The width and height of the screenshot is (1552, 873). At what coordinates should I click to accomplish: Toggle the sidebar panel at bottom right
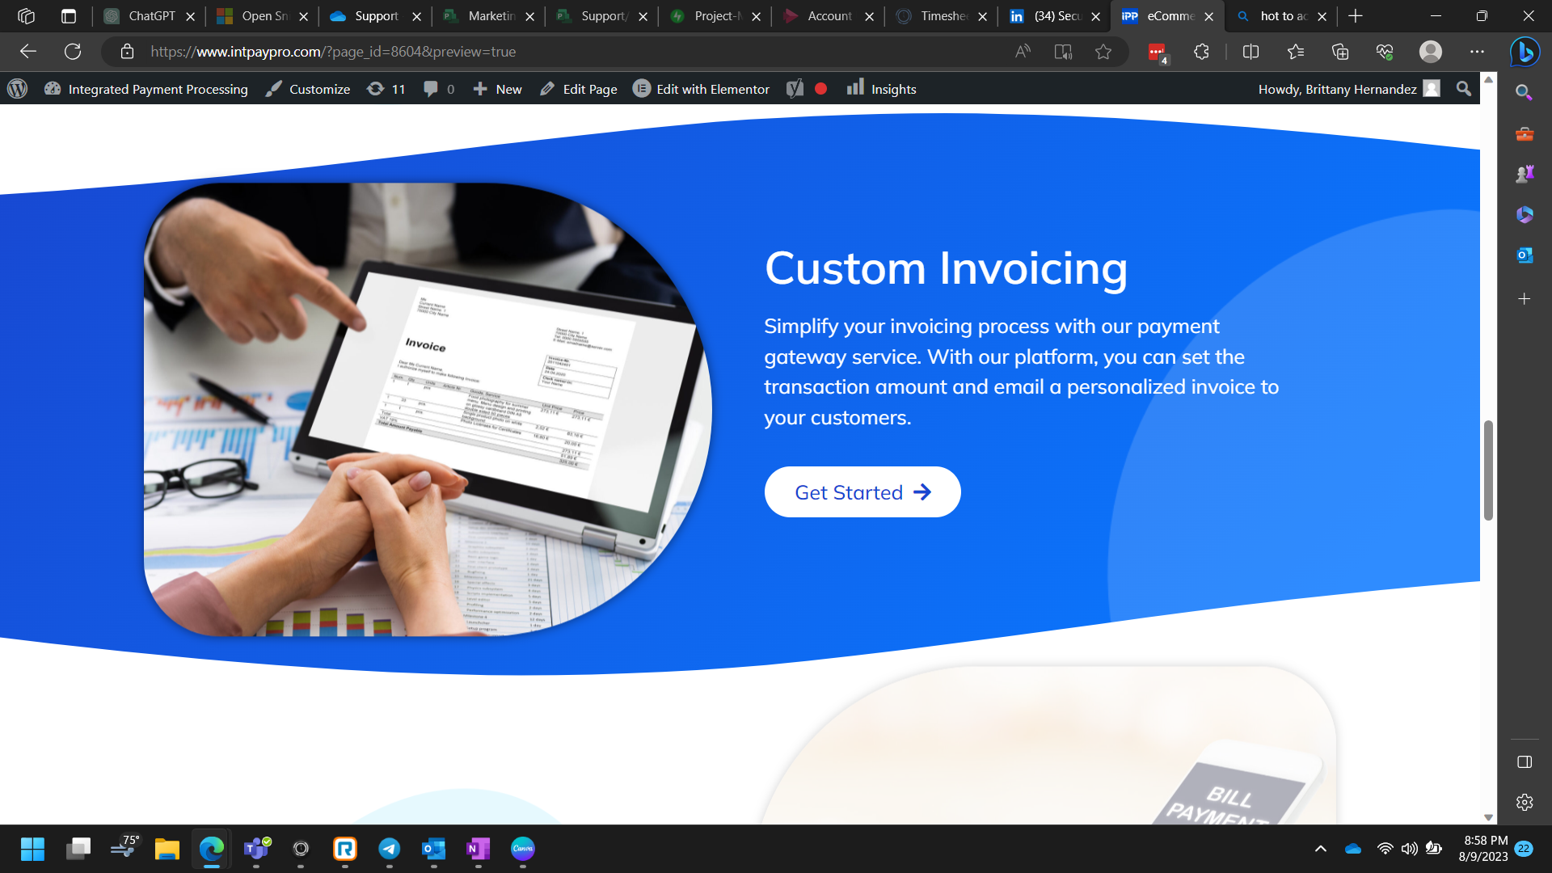[1525, 761]
